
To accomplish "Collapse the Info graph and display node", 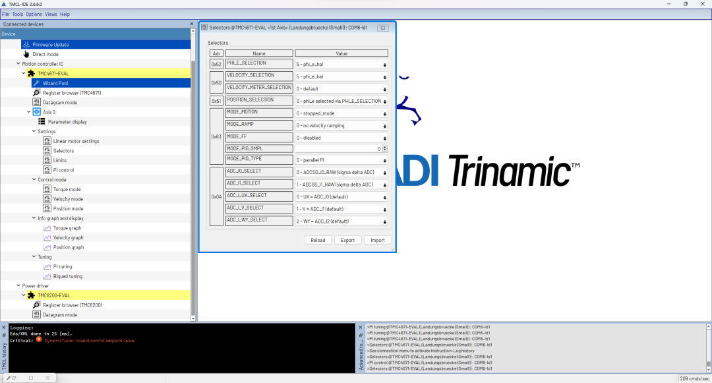I will tap(34, 218).
